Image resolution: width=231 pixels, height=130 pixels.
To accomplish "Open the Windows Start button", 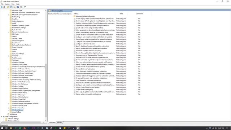I will click(x=2, y=128).
